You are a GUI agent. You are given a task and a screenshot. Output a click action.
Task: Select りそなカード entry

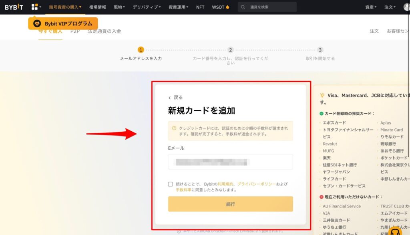coord(392,137)
